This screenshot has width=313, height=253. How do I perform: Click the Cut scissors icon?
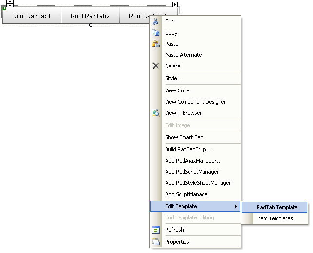tap(156, 21)
